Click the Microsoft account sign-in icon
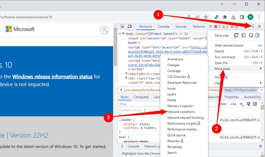Image resolution: width=265 pixels, height=157 pixels. [x=105, y=30]
